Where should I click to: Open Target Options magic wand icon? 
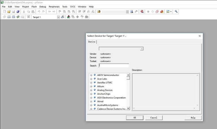pyautogui.click(x=63, y=17)
